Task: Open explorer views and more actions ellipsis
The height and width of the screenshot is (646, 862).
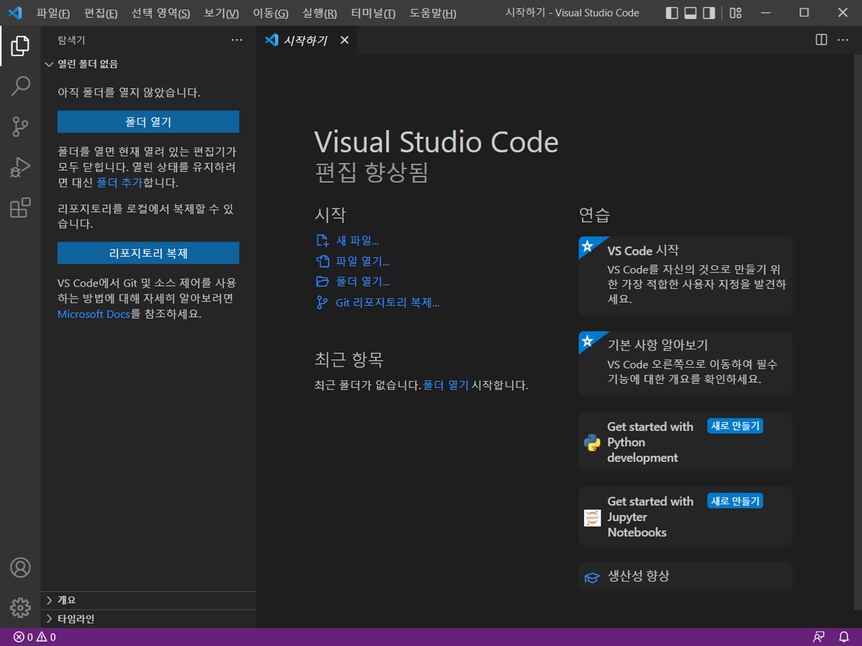Action: pyautogui.click(x=237, y=40)
